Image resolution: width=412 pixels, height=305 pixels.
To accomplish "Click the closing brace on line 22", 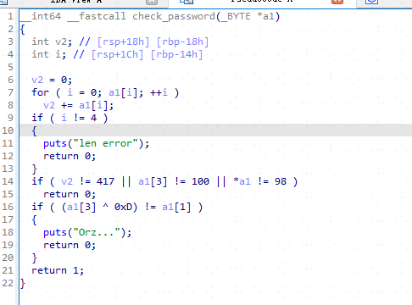I will click(x=23, y=283).
